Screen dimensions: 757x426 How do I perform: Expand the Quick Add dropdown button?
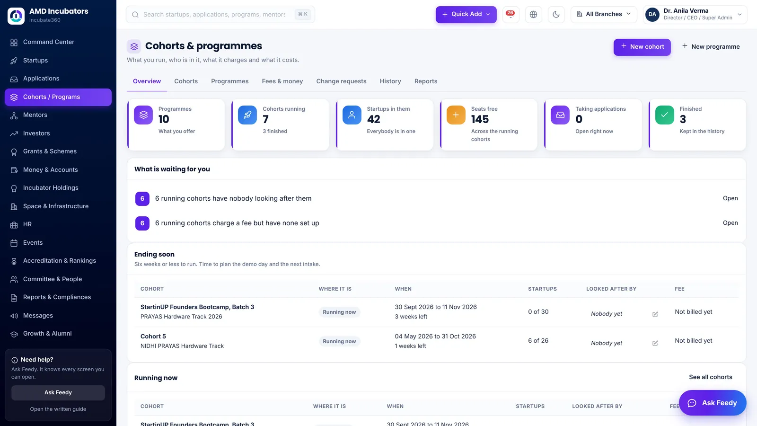[x=466, y=14]
